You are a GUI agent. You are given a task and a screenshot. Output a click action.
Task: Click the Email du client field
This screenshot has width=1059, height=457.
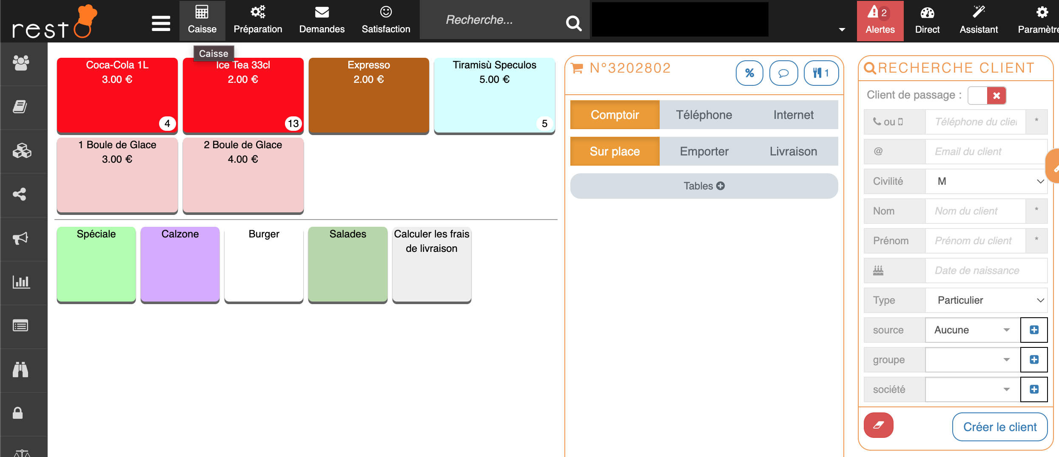point(986,152)
